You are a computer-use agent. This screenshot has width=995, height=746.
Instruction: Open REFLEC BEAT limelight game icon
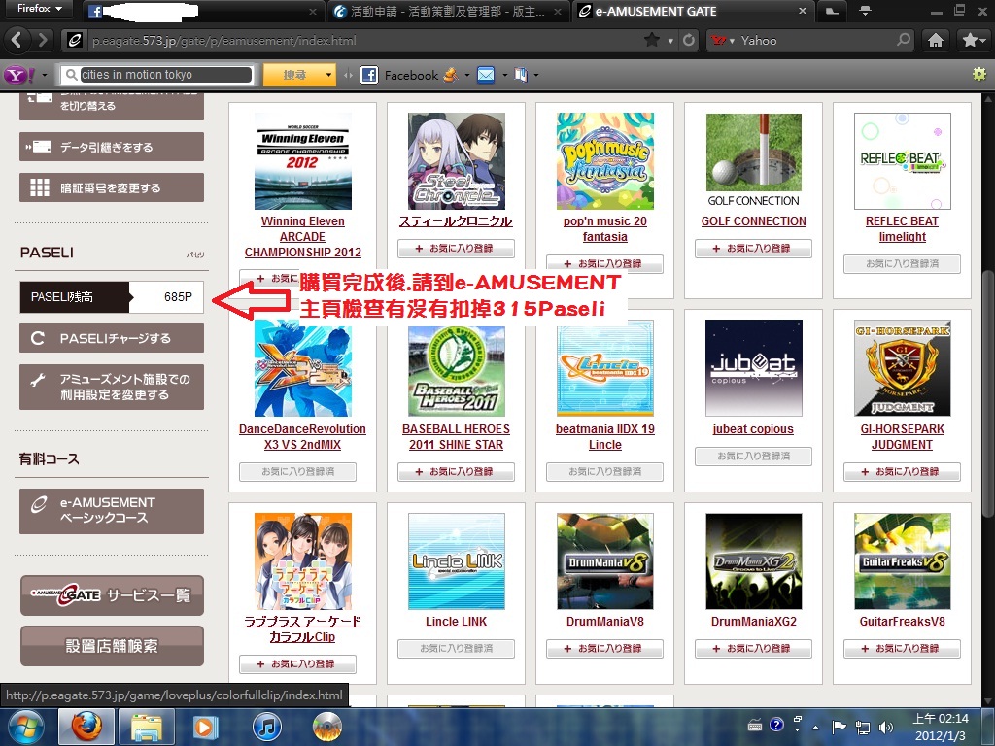pyautogui.click(x=902, y=161)
